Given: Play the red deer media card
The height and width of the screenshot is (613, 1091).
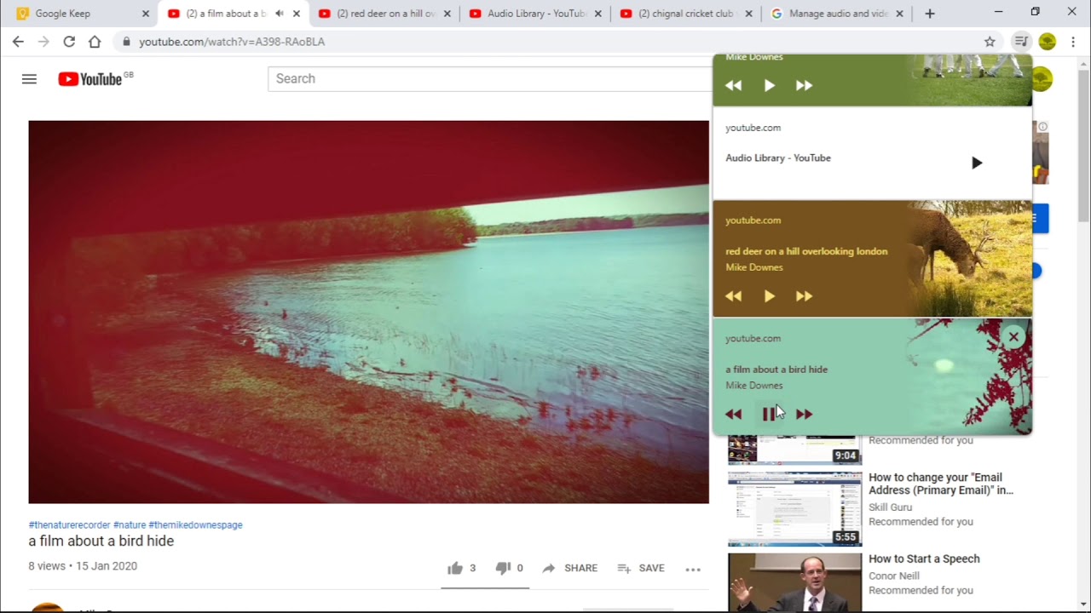Looking at the screenshot, I should (769, 296).
